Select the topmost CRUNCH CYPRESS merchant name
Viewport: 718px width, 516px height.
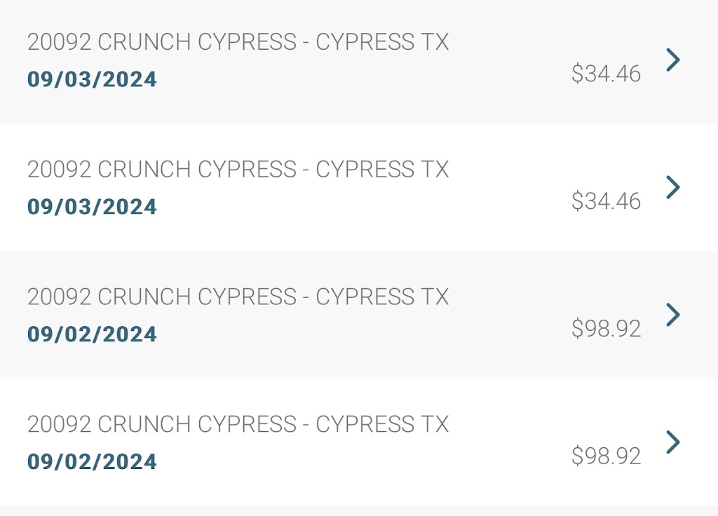(238, 42)
